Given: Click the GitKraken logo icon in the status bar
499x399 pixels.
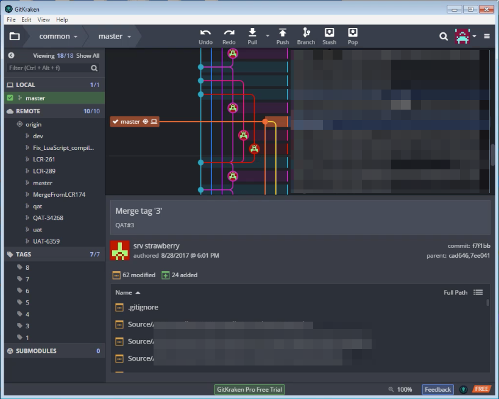Looking at the screenshot, I should click(463, 389).
